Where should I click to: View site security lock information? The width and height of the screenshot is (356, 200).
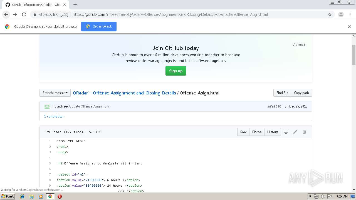pyautogui.click(x=35, y=14)
